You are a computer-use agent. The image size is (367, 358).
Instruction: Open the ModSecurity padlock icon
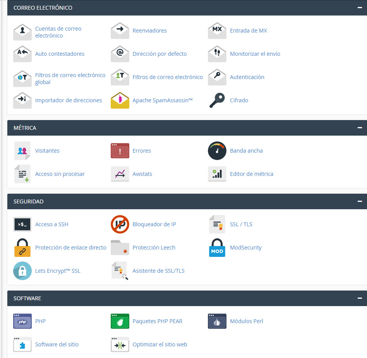(217, 248)
